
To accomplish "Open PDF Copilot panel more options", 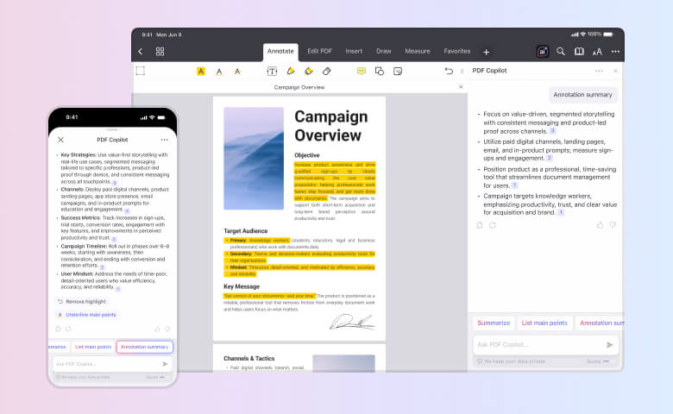I will (599, 71).
